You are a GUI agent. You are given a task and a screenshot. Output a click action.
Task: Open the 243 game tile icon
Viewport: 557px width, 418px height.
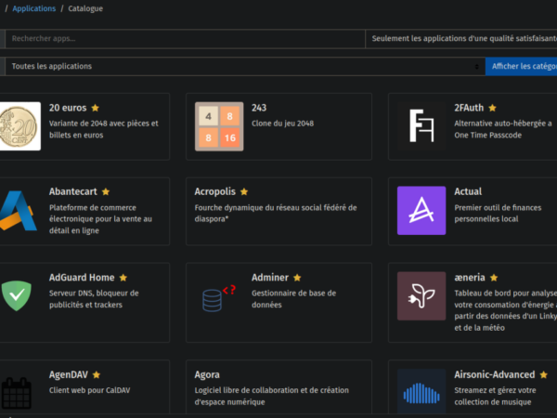[217, 125]
